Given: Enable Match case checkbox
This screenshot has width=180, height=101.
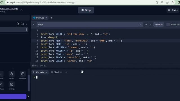Looking at the screenshot, I should [168, 24].
